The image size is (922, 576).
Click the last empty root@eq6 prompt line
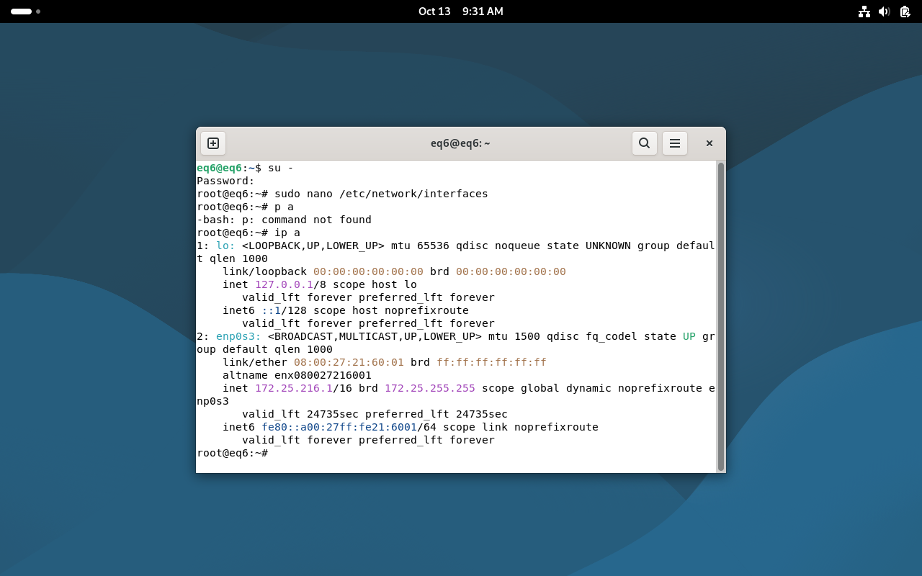click(x=233, y=453)
